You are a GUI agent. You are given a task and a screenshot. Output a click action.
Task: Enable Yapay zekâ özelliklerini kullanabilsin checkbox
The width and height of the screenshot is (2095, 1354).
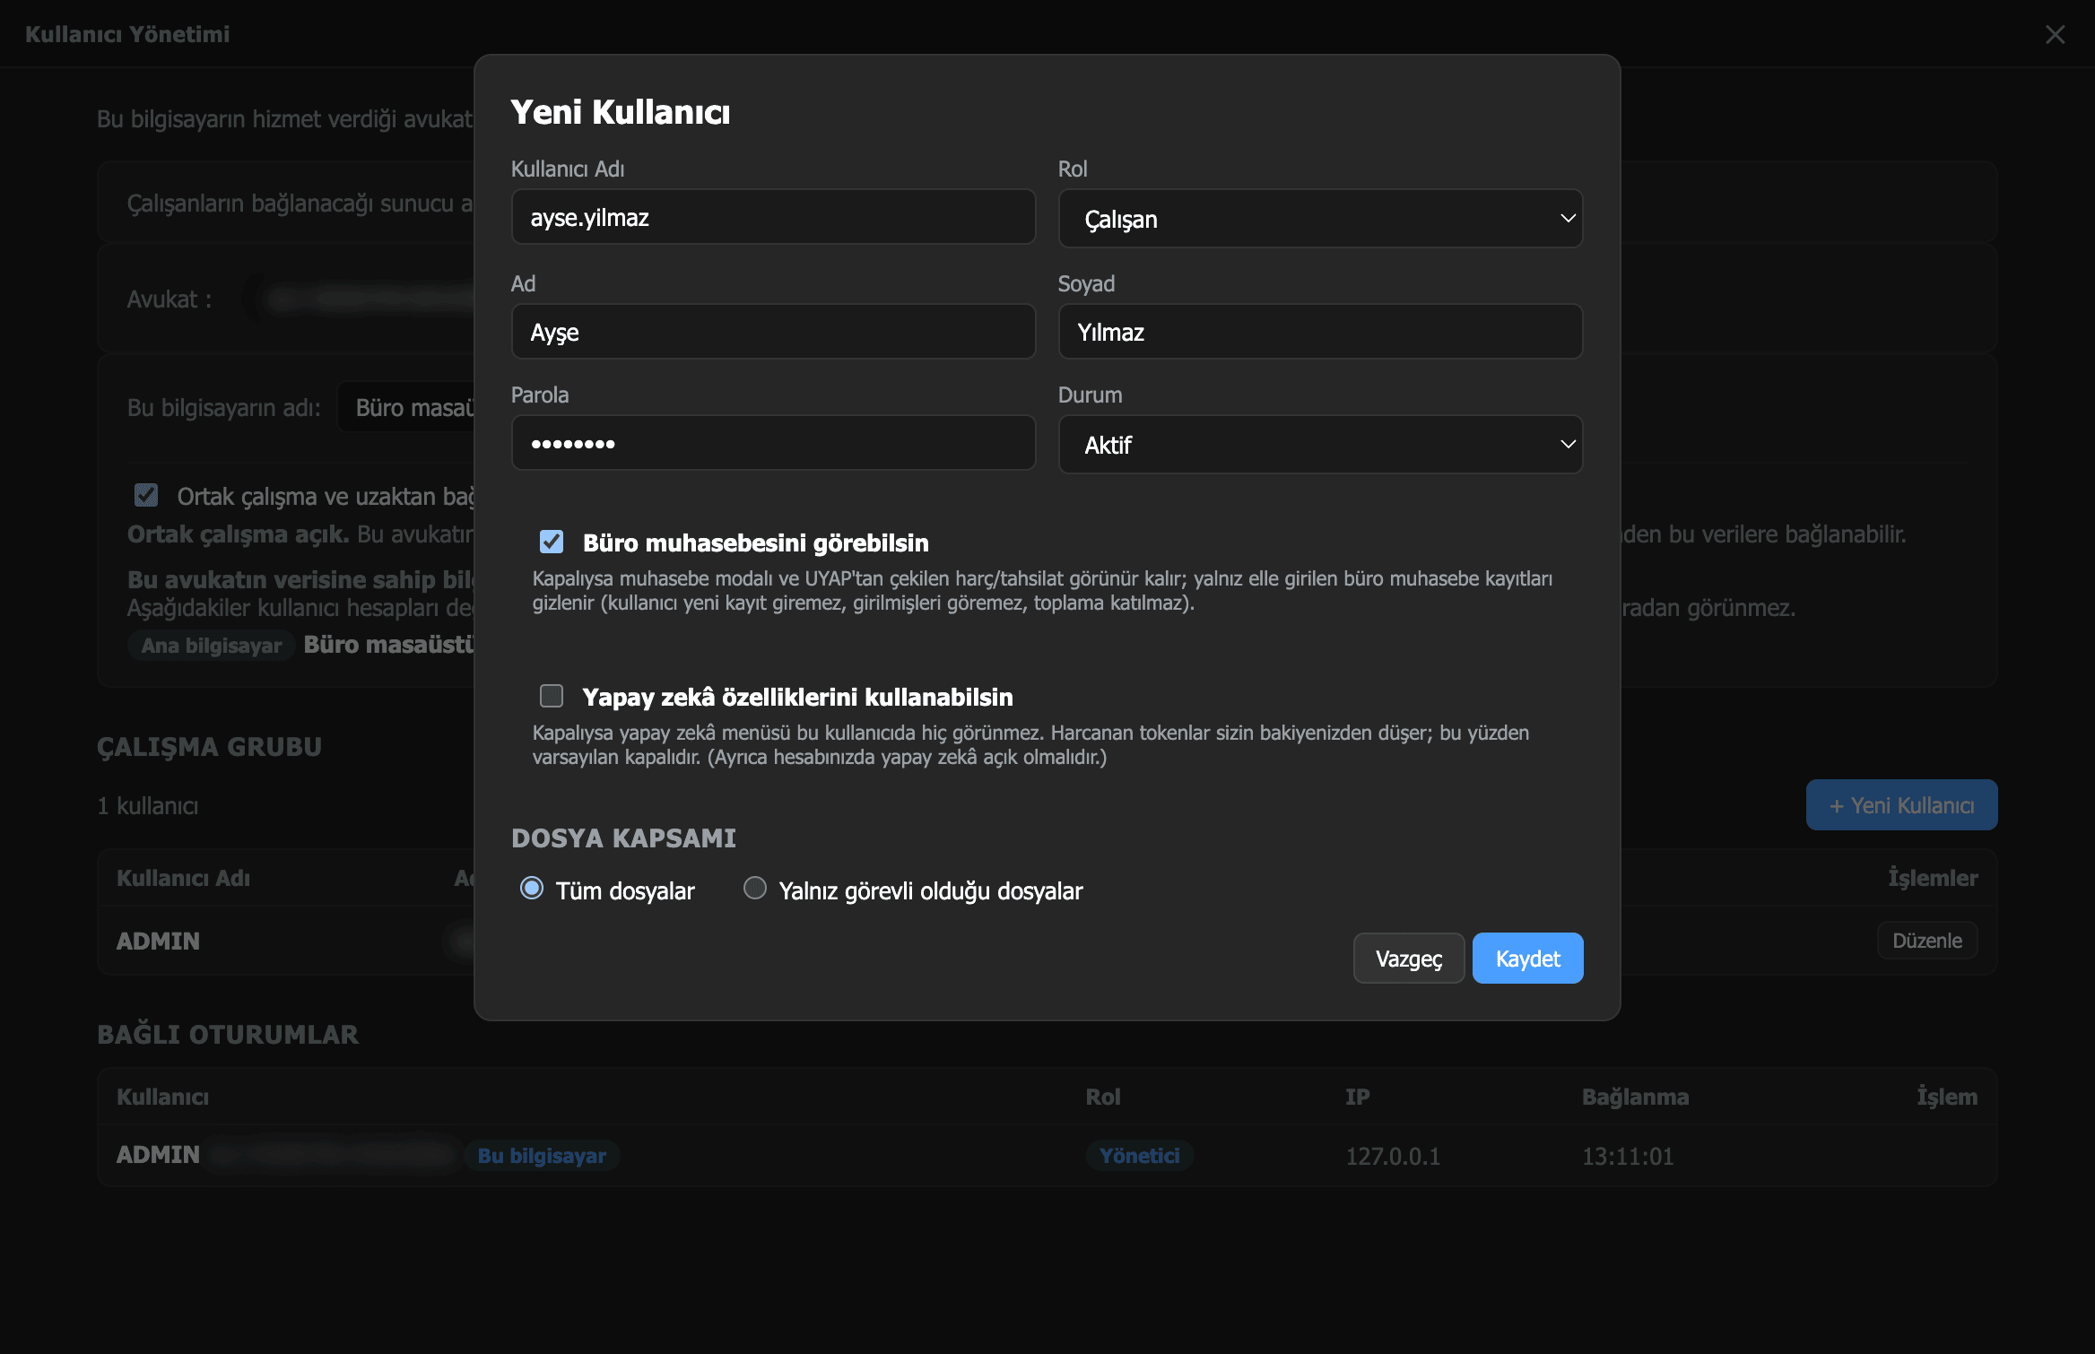pos(552,696)
